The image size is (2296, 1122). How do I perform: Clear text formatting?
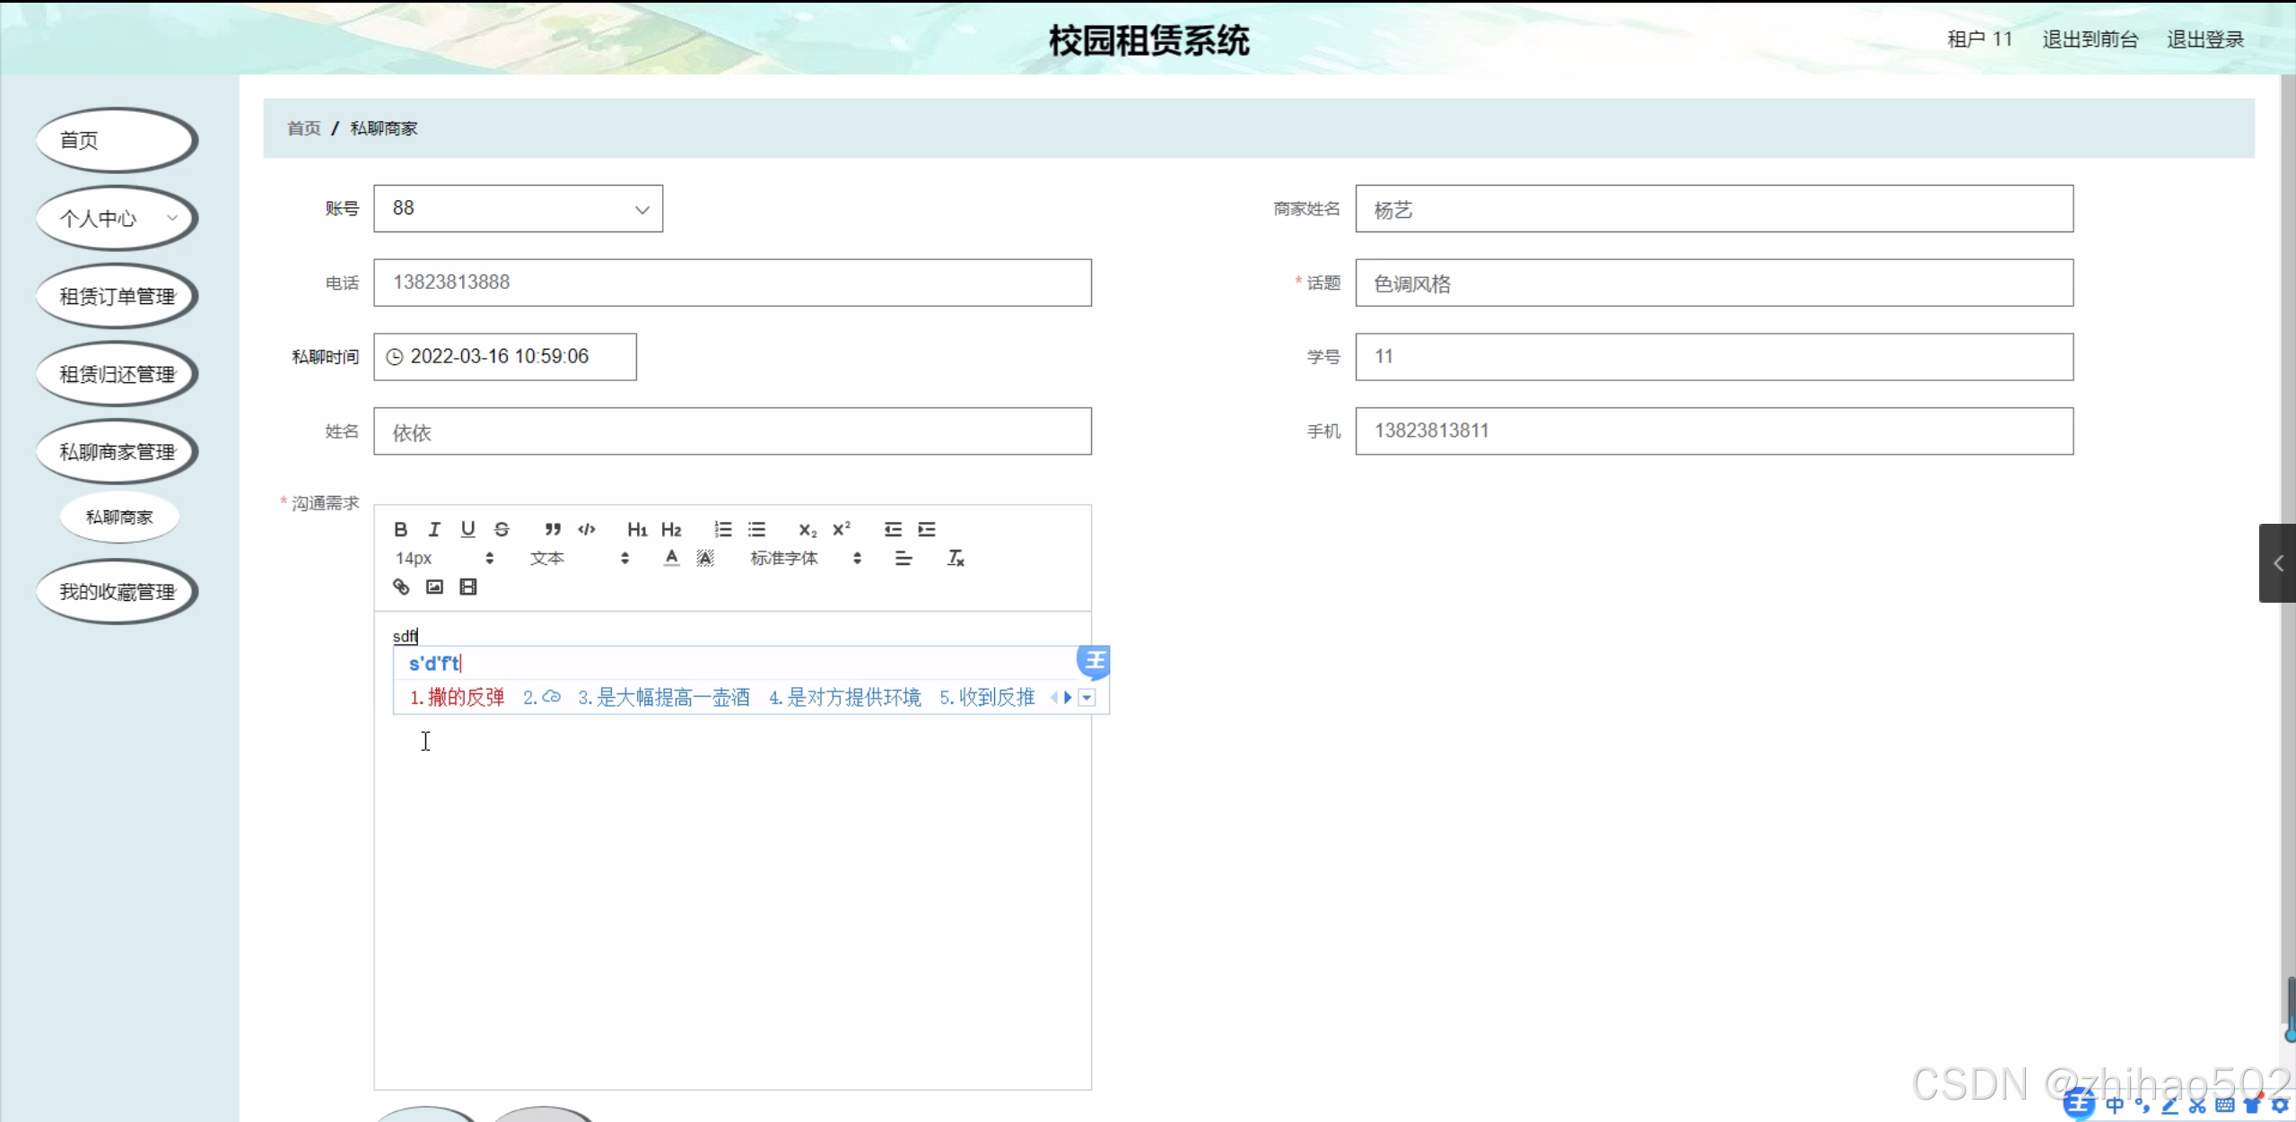click(956, 558)
